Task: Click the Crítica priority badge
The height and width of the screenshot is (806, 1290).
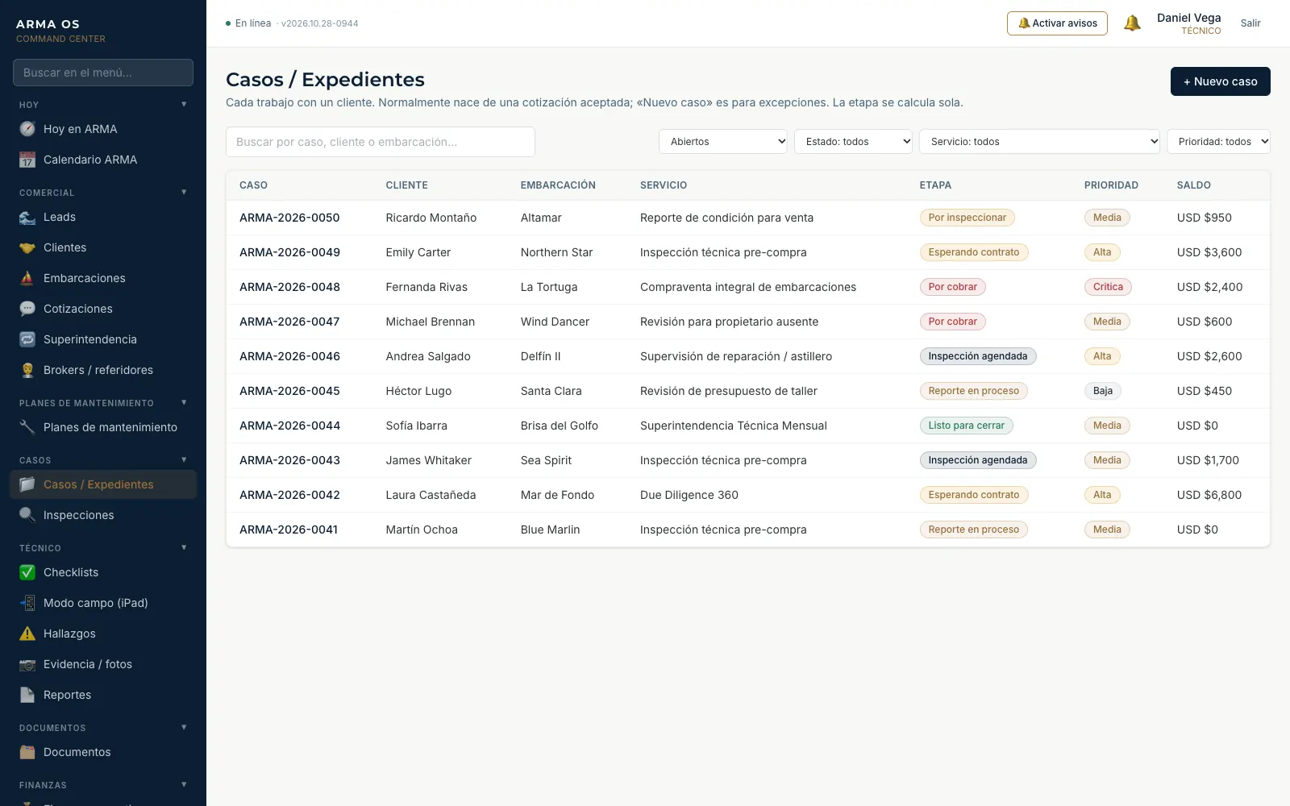Action: click(x=1108, y=287)
